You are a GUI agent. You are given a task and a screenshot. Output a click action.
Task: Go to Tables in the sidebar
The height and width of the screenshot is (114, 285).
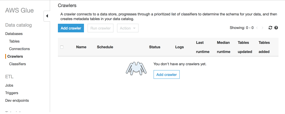click(x=14, y=41)
